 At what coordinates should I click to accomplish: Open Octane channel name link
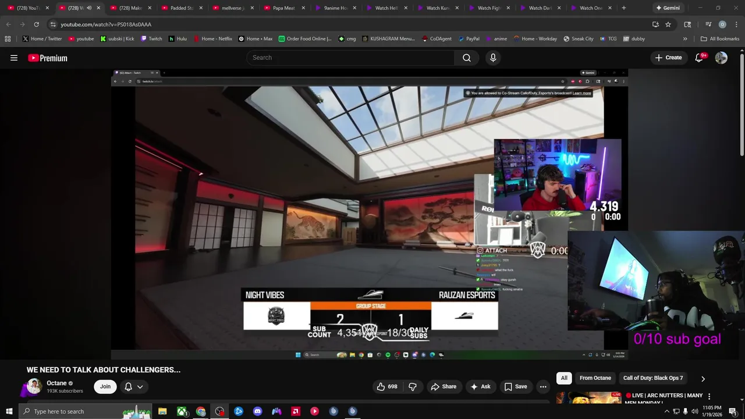[x=56, y=383]
